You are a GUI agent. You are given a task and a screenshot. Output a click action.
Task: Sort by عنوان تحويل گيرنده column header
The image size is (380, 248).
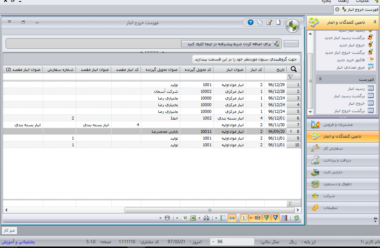[x=161, y=70]
